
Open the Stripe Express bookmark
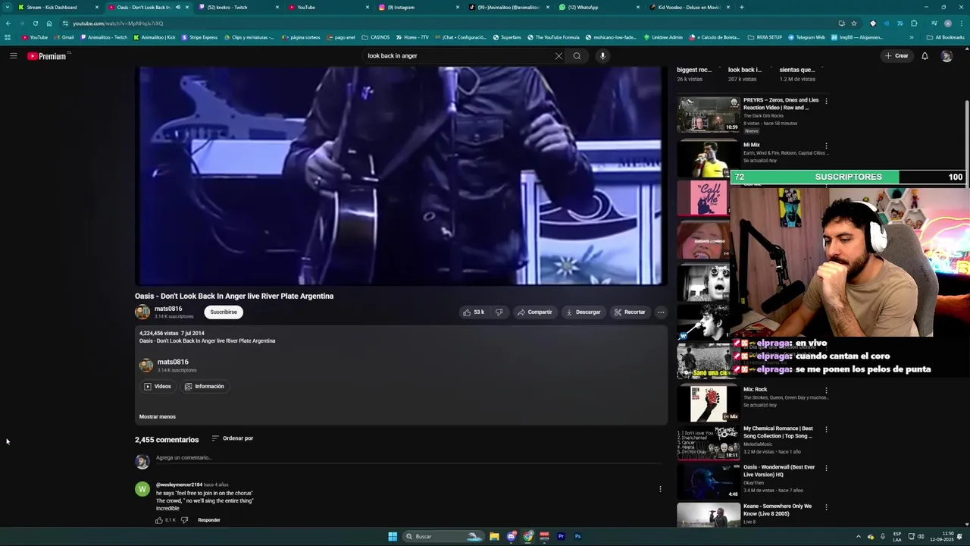[199, 37]
